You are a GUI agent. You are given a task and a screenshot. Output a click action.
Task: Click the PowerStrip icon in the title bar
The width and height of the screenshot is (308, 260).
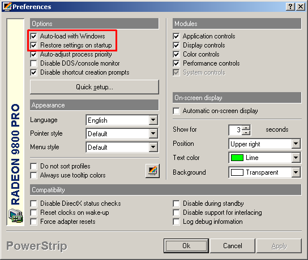7,7
